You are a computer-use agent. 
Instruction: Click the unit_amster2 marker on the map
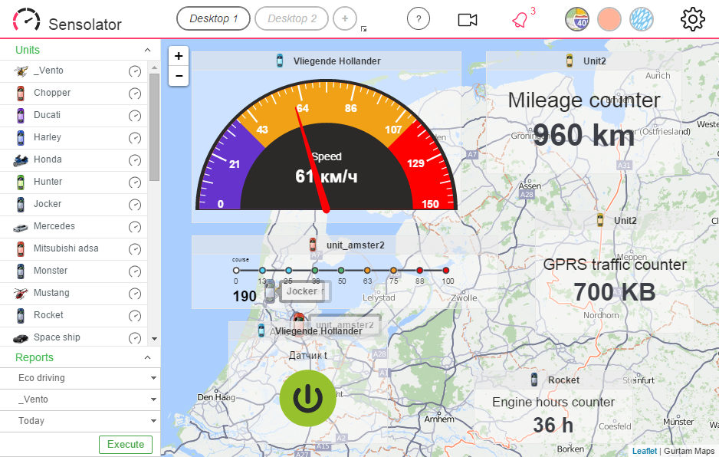pyautogui.click(x=299, y=324)
